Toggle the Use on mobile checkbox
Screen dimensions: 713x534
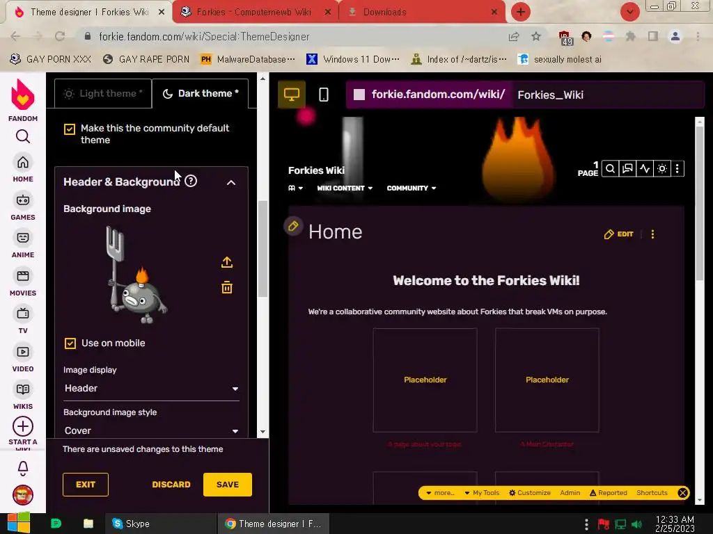(70, 343)
